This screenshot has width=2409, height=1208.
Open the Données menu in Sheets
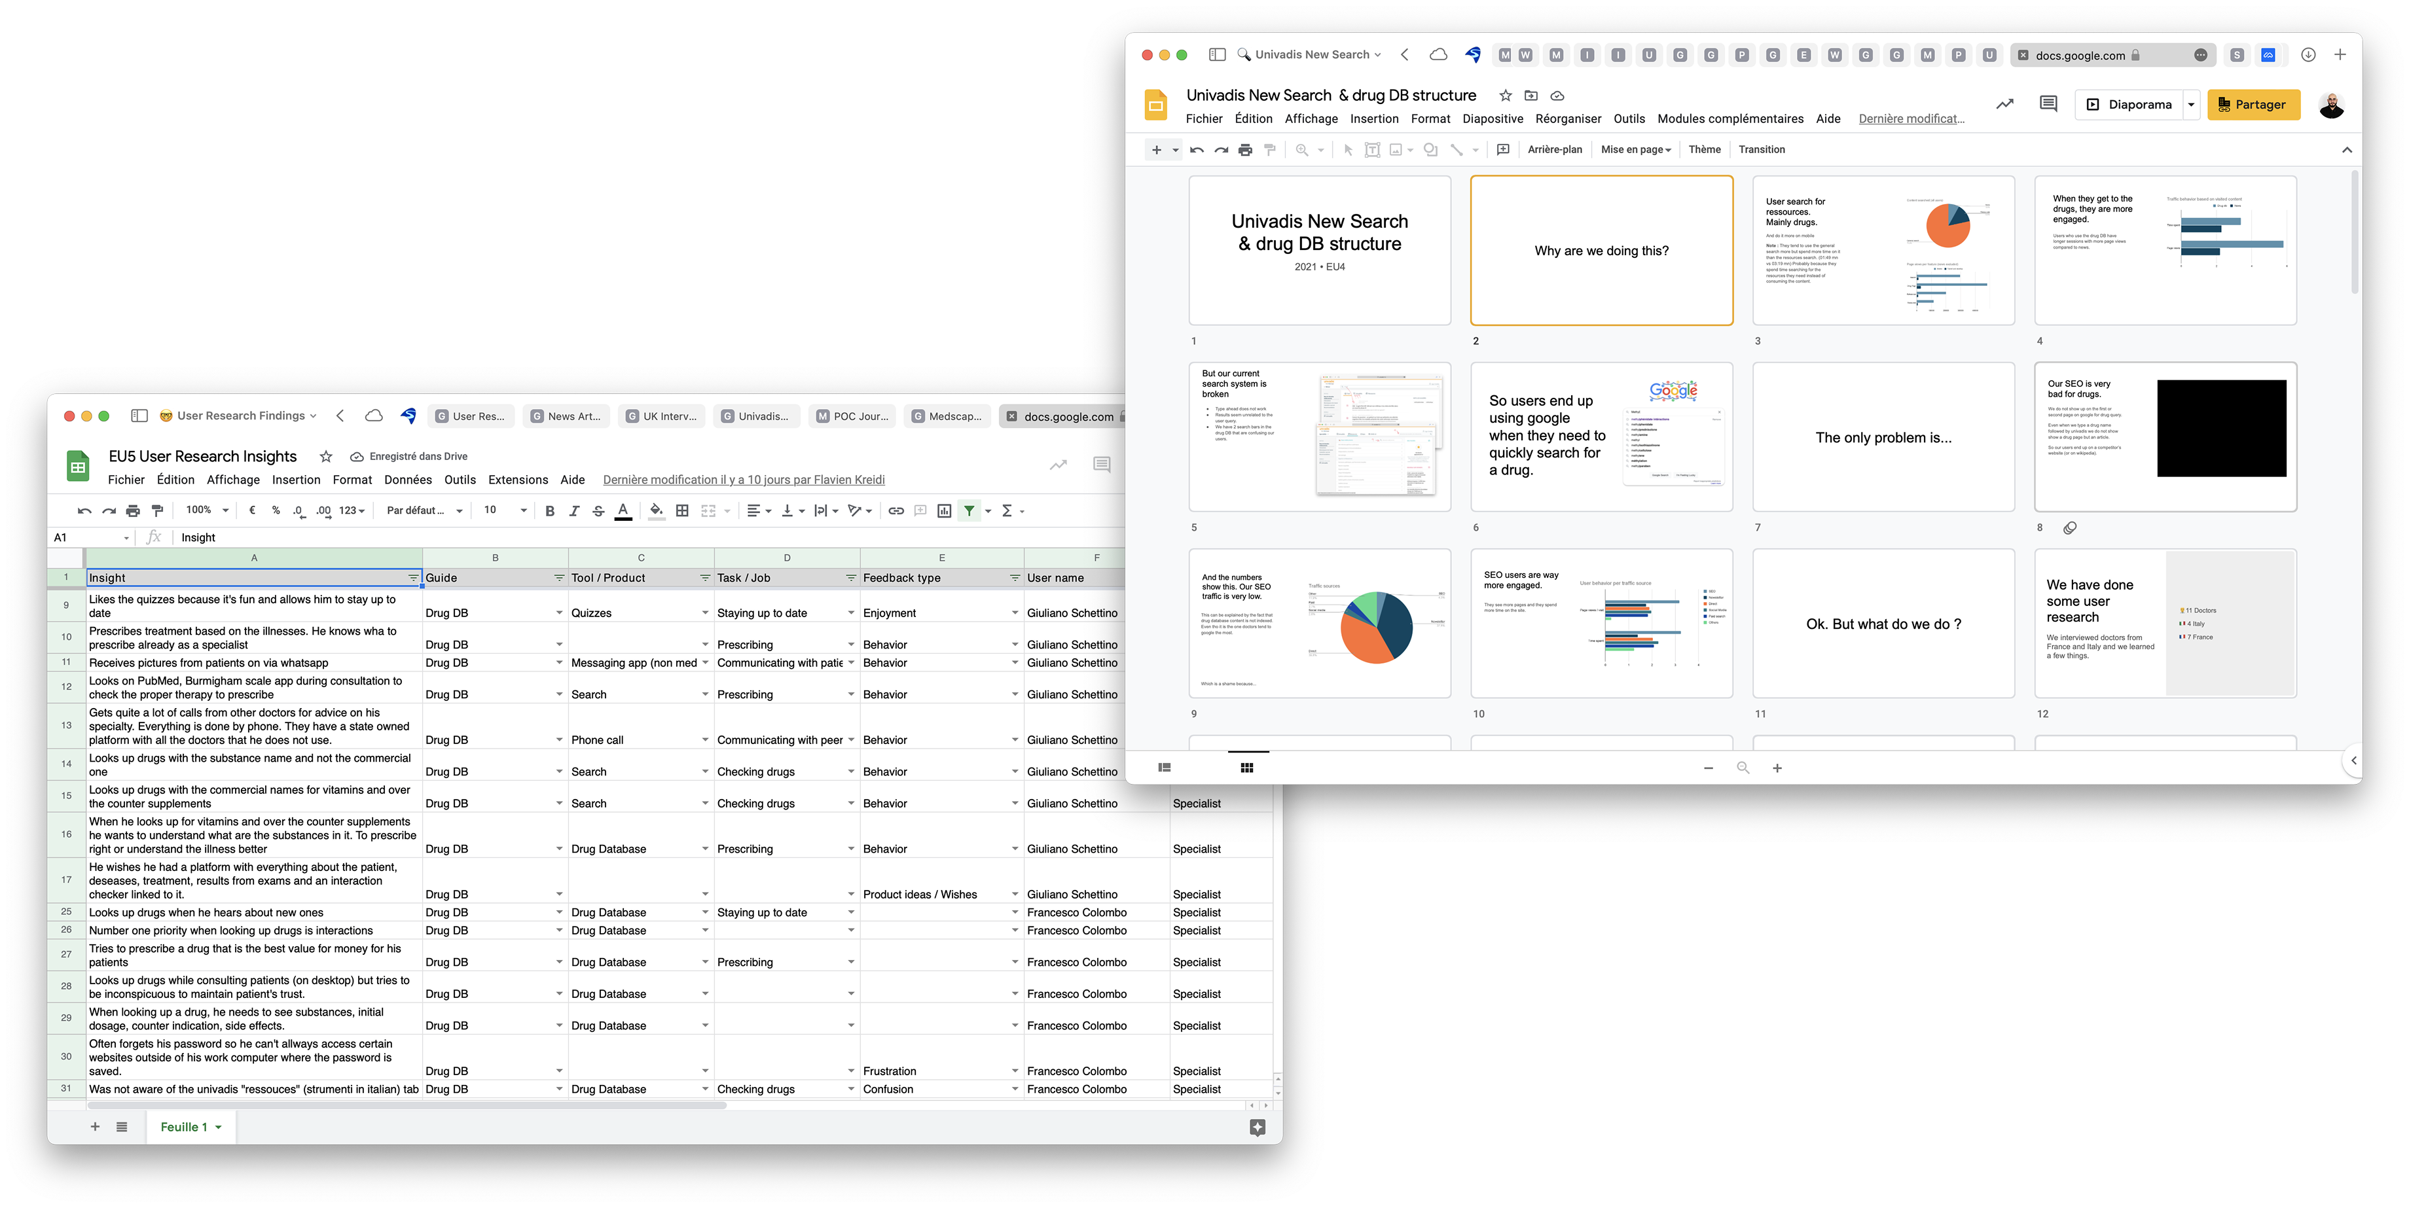point(408,480)
